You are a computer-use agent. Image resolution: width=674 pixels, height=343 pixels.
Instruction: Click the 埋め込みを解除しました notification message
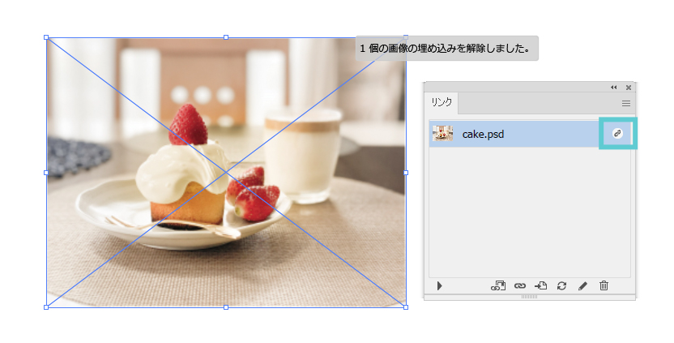[446, 49]
